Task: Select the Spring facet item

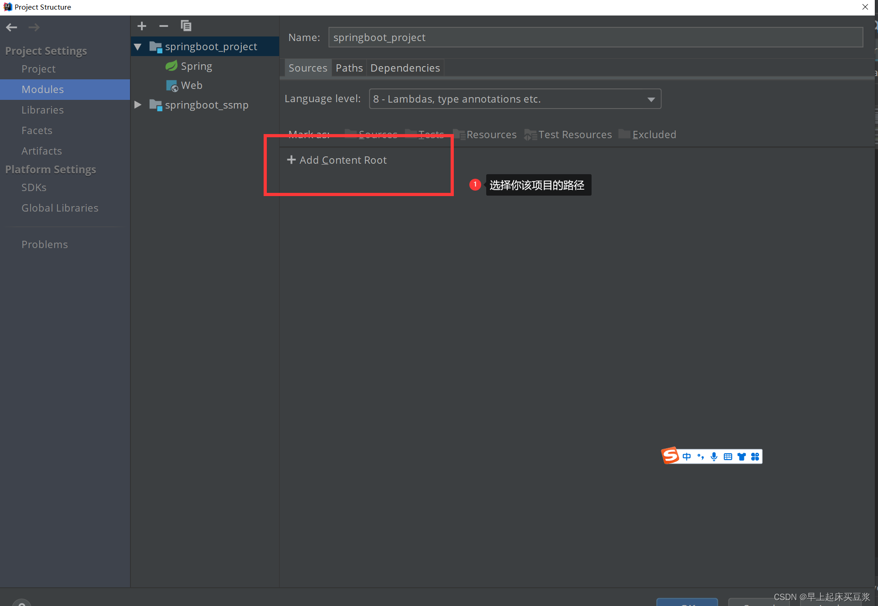Action: pyautogui.click(x=196, y=66)
